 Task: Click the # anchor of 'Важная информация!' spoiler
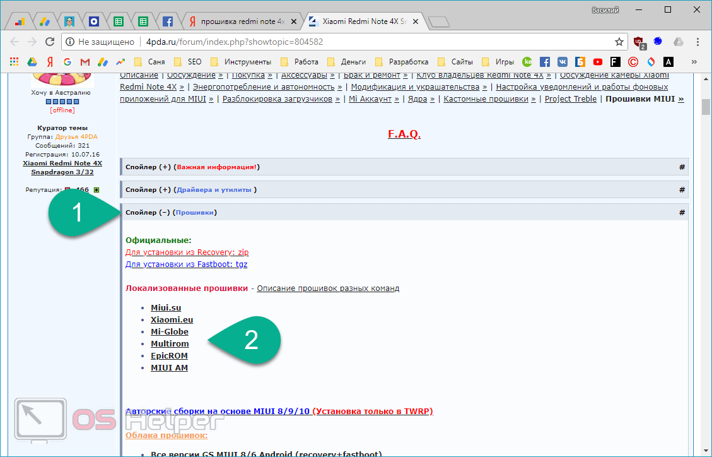point(682,167)
